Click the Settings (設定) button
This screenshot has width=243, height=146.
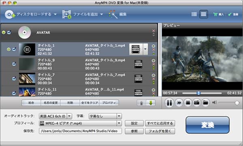point(134,123)
